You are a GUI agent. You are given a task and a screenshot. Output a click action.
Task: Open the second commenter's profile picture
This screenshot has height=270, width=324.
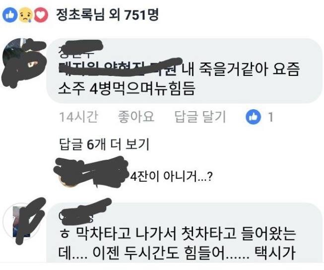click(x=23, y=221)
